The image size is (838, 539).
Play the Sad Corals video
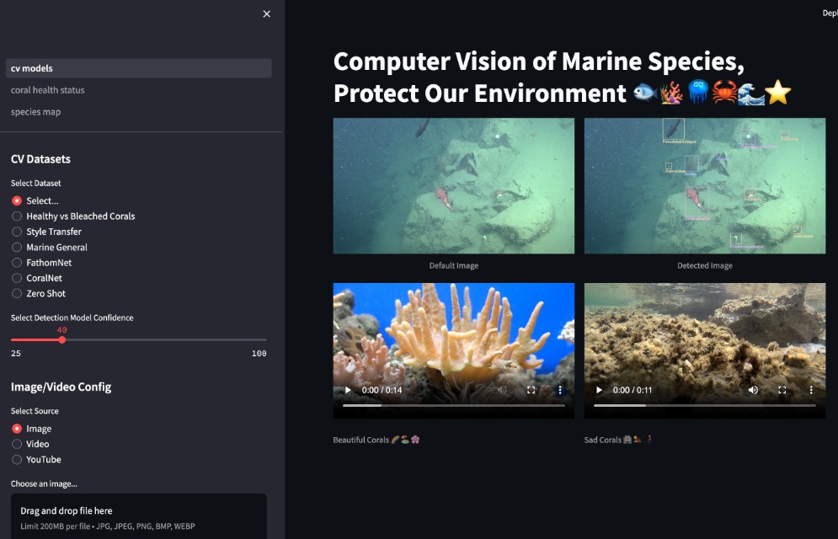click(599, 390)
